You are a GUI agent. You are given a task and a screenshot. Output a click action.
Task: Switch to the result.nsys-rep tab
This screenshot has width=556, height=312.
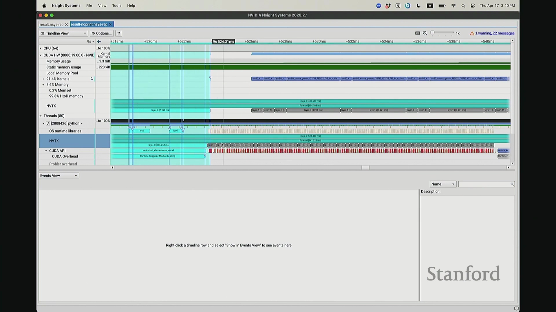[x=52, y=25]
